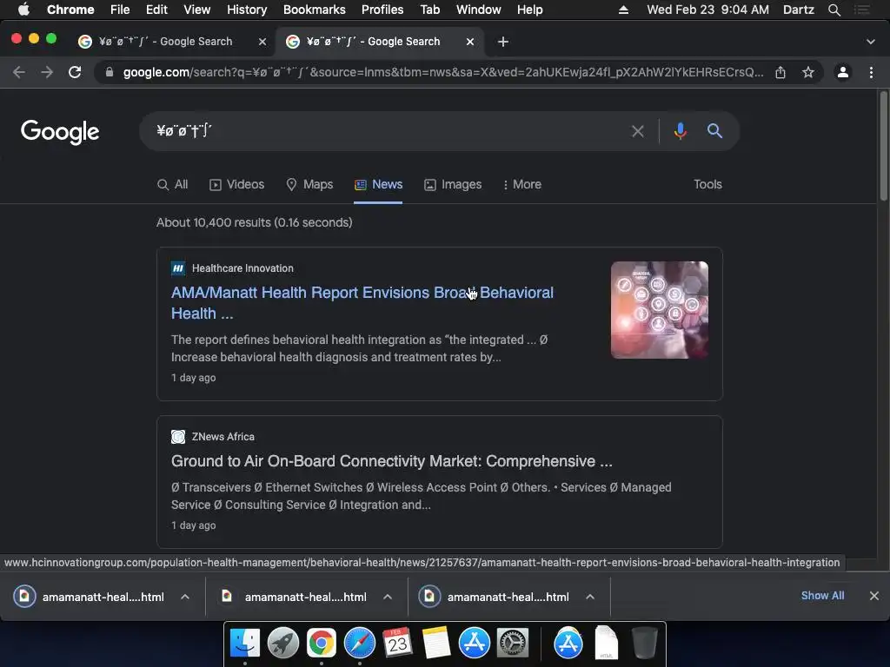Open the Tools options
The height and width of the screenshot is (667, 890).
click(707, 184)
